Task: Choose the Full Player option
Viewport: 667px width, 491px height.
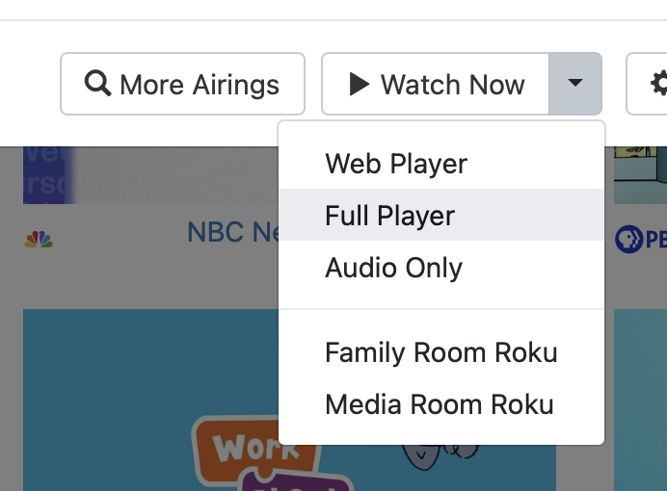Action: point(389,216)
